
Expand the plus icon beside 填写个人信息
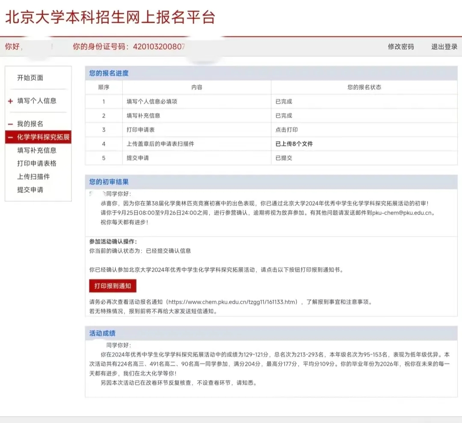tap(10, 101)
